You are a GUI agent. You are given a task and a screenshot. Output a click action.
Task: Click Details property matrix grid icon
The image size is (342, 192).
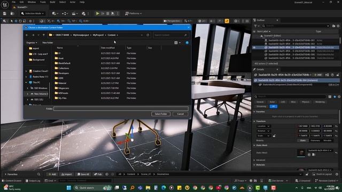coord(330,97)
